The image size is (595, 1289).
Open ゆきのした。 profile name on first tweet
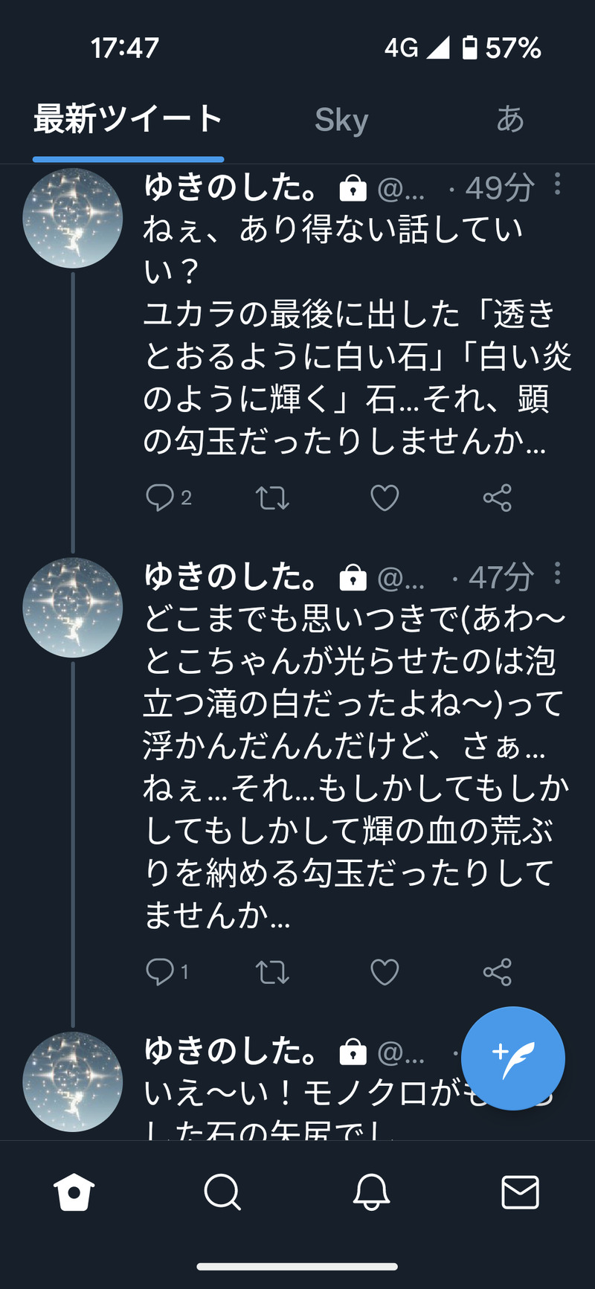[x=231, y=188]
